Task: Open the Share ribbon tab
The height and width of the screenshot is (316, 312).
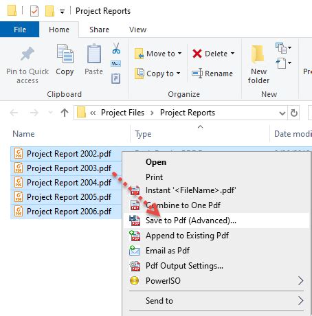Action: pos(99,30)
